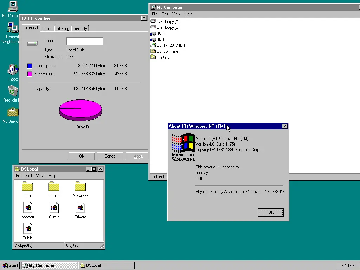Click the 'OFS' file system value
This screenshot has height=270, width=360.
70,57
